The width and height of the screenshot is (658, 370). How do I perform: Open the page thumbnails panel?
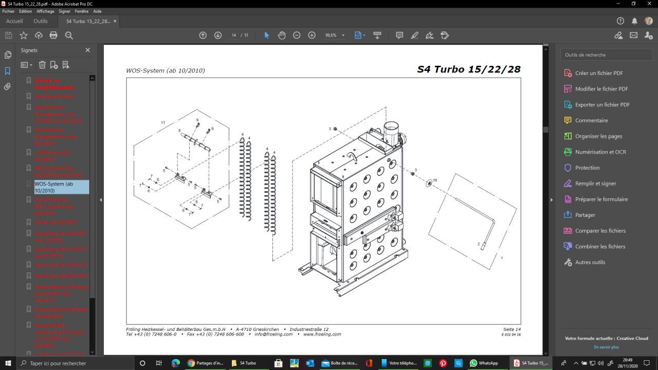click(8, 55)
